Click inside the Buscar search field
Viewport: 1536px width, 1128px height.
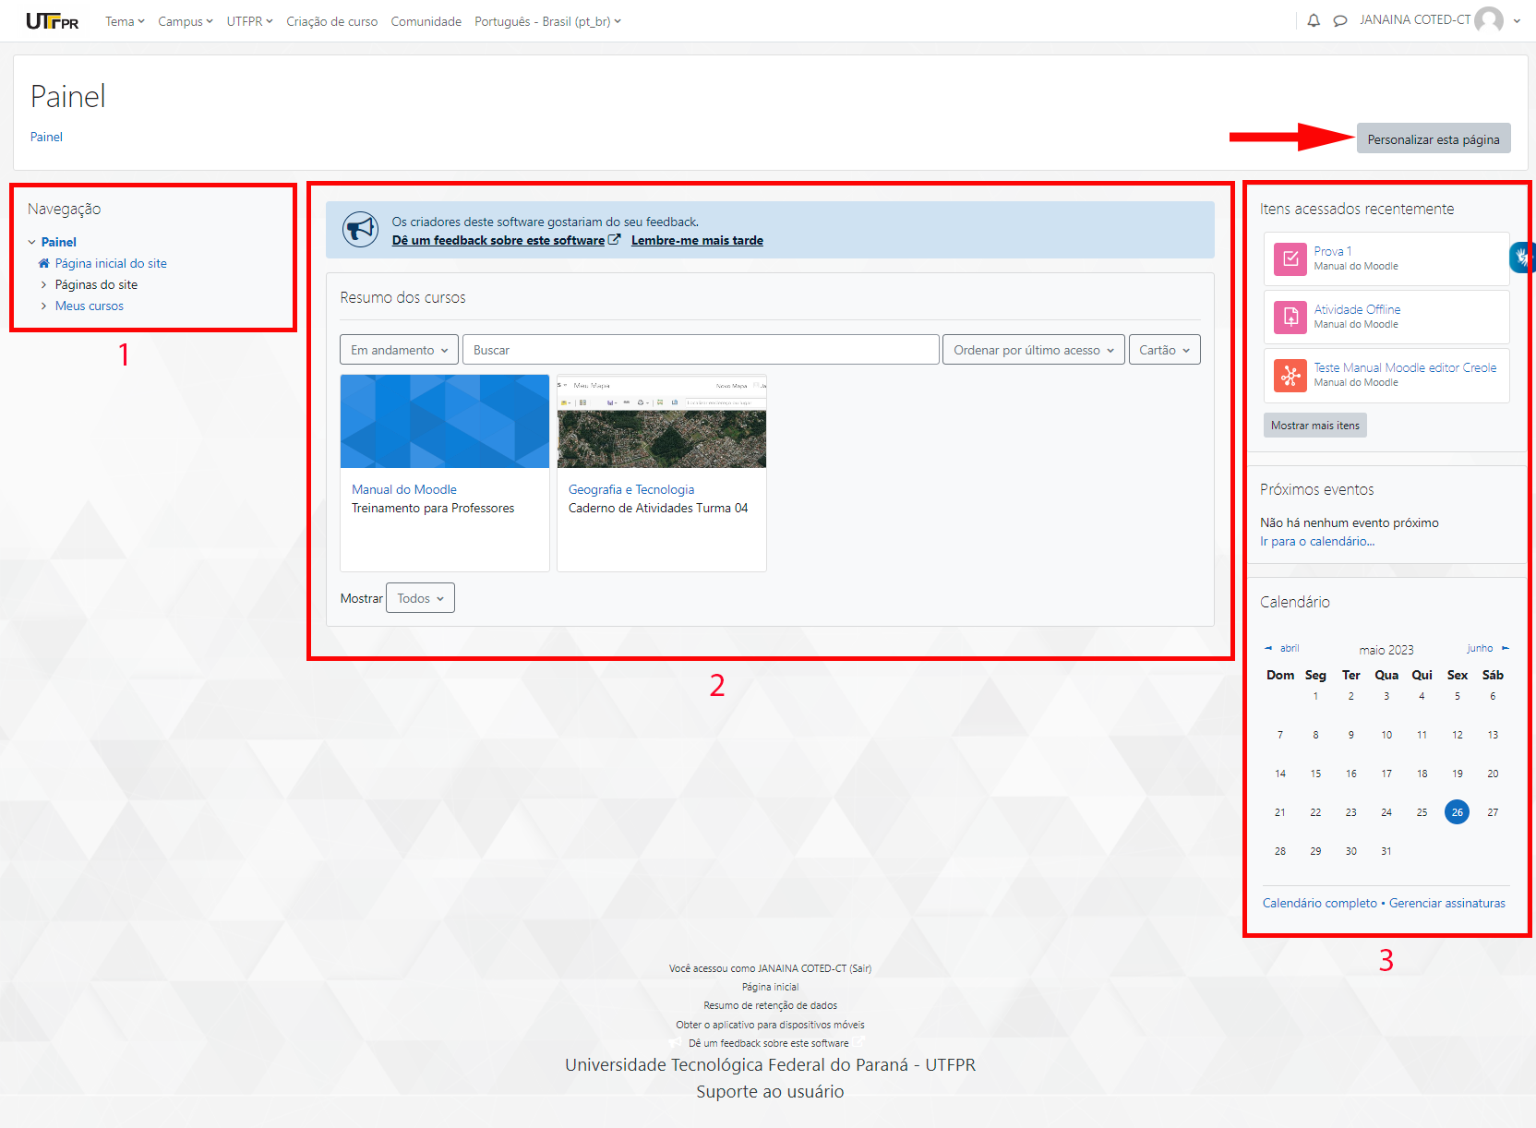click(x=700, y=349)
